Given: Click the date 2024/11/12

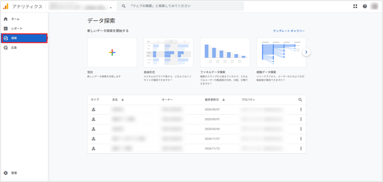Looking at the screenshot, I should (212, 148).
